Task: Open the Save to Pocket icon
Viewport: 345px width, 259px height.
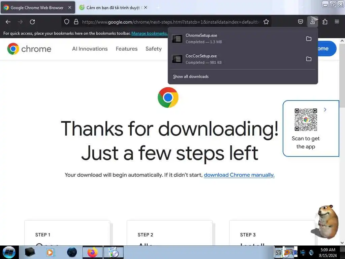Action: [x=301, y=22]
